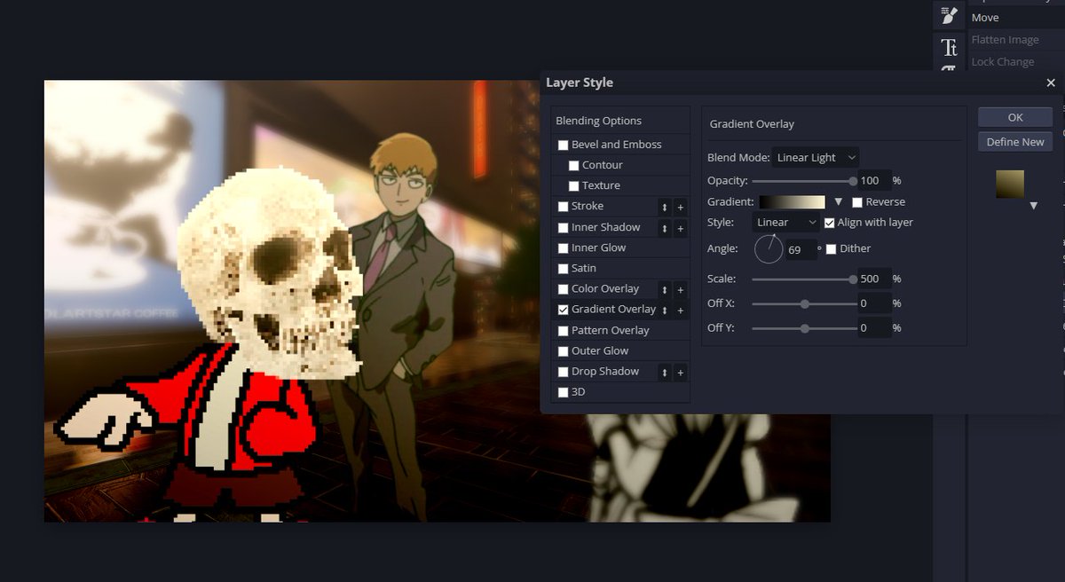
Task: Expand the gradient presets arrow
Action: [838, 202]
